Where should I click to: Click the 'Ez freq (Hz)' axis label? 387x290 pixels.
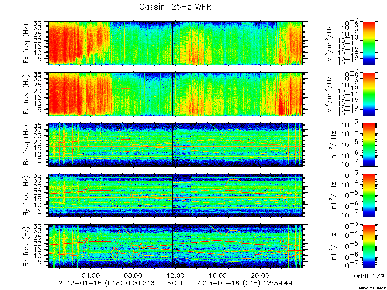[27, 94]
